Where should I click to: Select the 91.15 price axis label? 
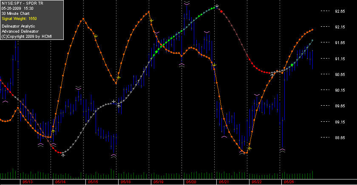[x=340, y=59]
